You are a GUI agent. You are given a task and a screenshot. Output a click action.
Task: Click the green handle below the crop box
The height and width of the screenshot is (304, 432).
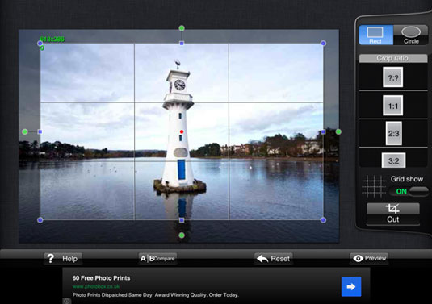(182, 235)
